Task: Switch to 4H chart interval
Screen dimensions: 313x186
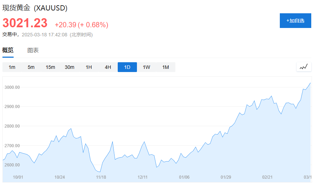Action: (x=108, y=67)
